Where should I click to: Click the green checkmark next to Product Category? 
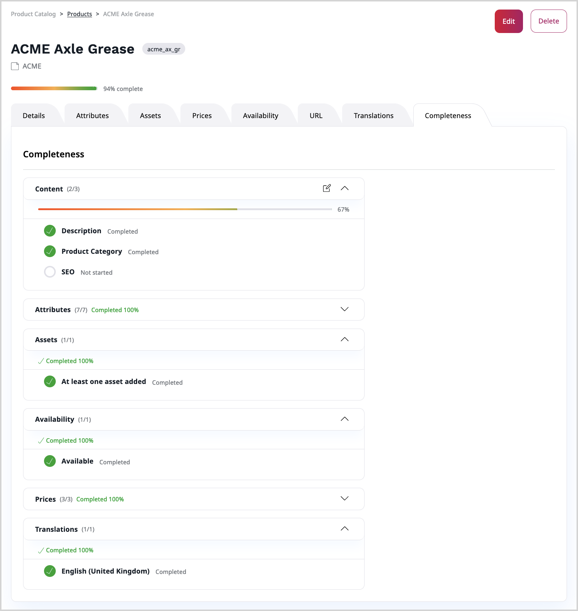(50, 251)
